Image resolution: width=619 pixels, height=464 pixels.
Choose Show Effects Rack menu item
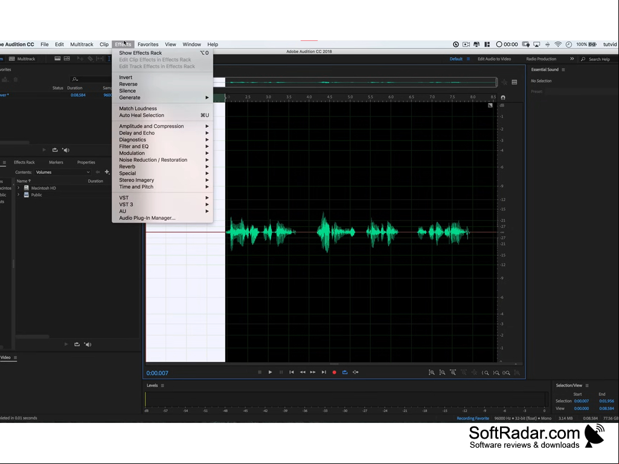(162, 53)
